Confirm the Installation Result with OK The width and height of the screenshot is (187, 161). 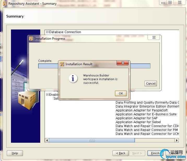click(121, 93)
